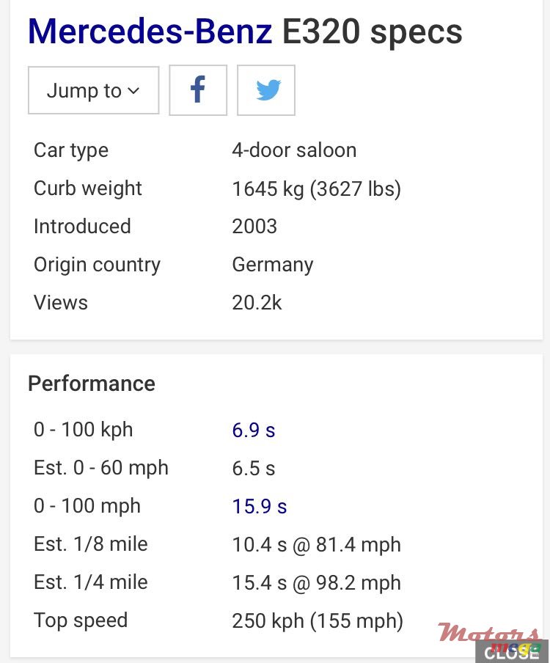Image resolution: width=550 pixels, height=663 pixels.
Task: Click the 20.2k views count
Action: coord(257,303)
